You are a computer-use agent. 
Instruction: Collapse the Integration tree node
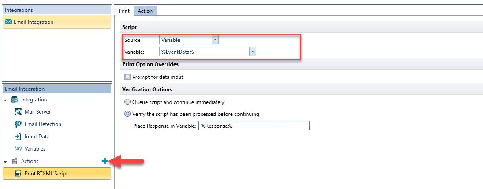pyautogui.click(x=5, y=100)
